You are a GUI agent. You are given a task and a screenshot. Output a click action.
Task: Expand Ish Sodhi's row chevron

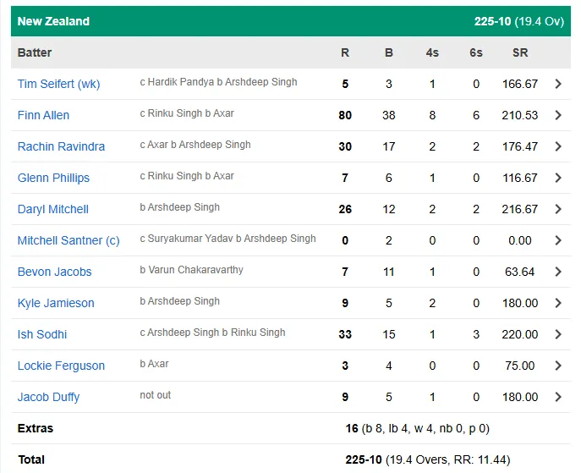(x=558, y=334)
